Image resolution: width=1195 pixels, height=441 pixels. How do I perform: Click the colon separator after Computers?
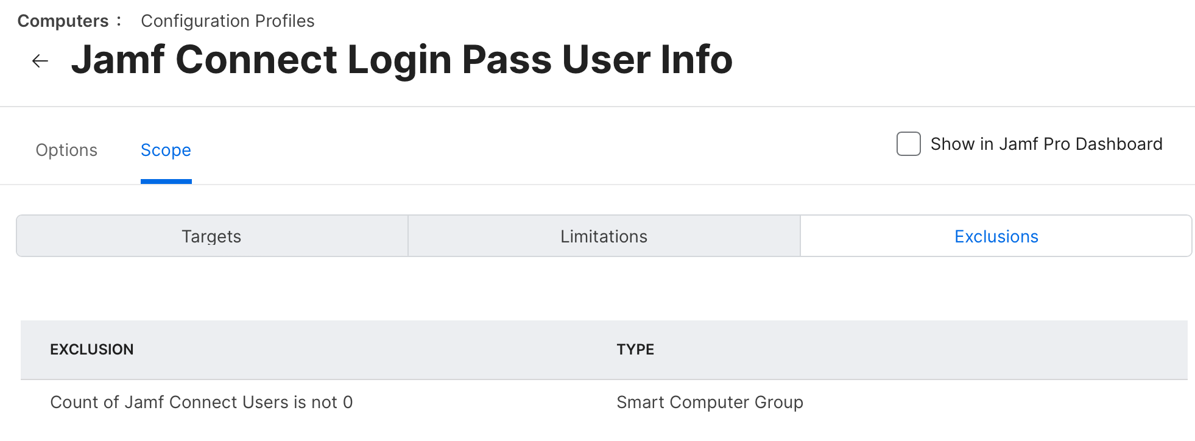[x=119, y=21]
